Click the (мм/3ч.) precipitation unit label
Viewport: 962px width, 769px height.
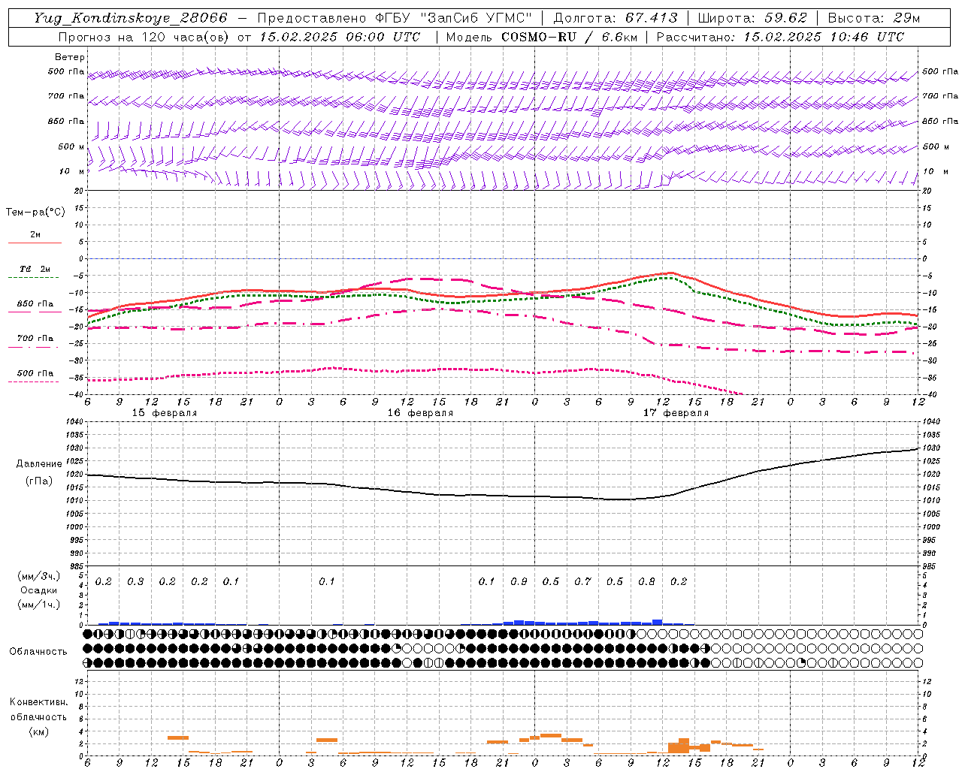tap(39, 577)
